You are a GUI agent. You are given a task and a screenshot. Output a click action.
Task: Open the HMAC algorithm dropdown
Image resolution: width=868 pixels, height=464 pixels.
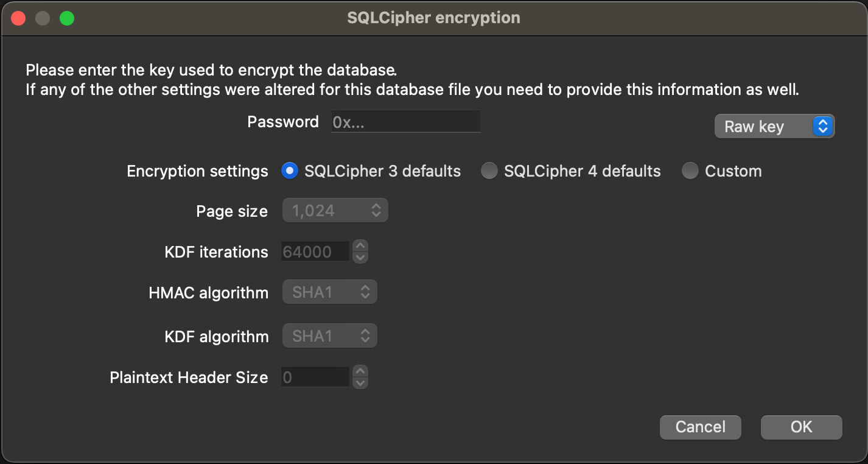tap(329, 292)
